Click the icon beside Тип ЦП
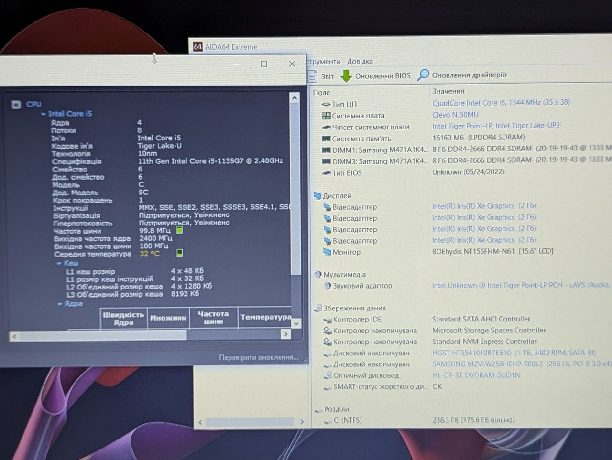The height and width of the screenshot is (460, 612). point(326,104)
